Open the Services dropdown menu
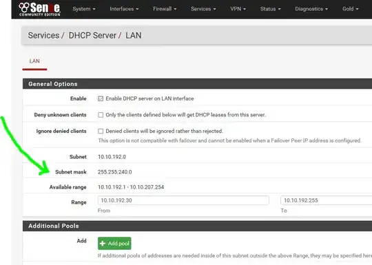Image resolution: width=372 pixels, height=265 pixels. [x=203, y=9]
